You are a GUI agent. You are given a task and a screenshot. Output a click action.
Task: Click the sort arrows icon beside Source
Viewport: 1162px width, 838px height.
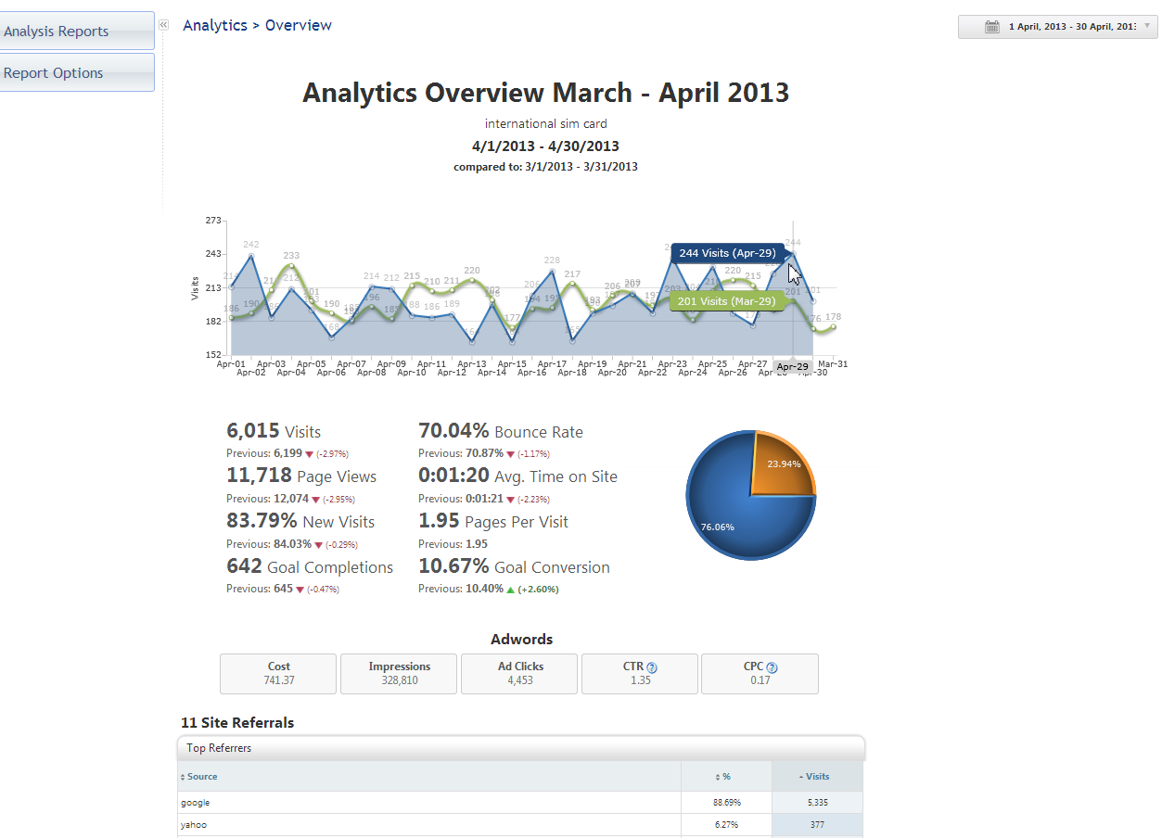183,777
